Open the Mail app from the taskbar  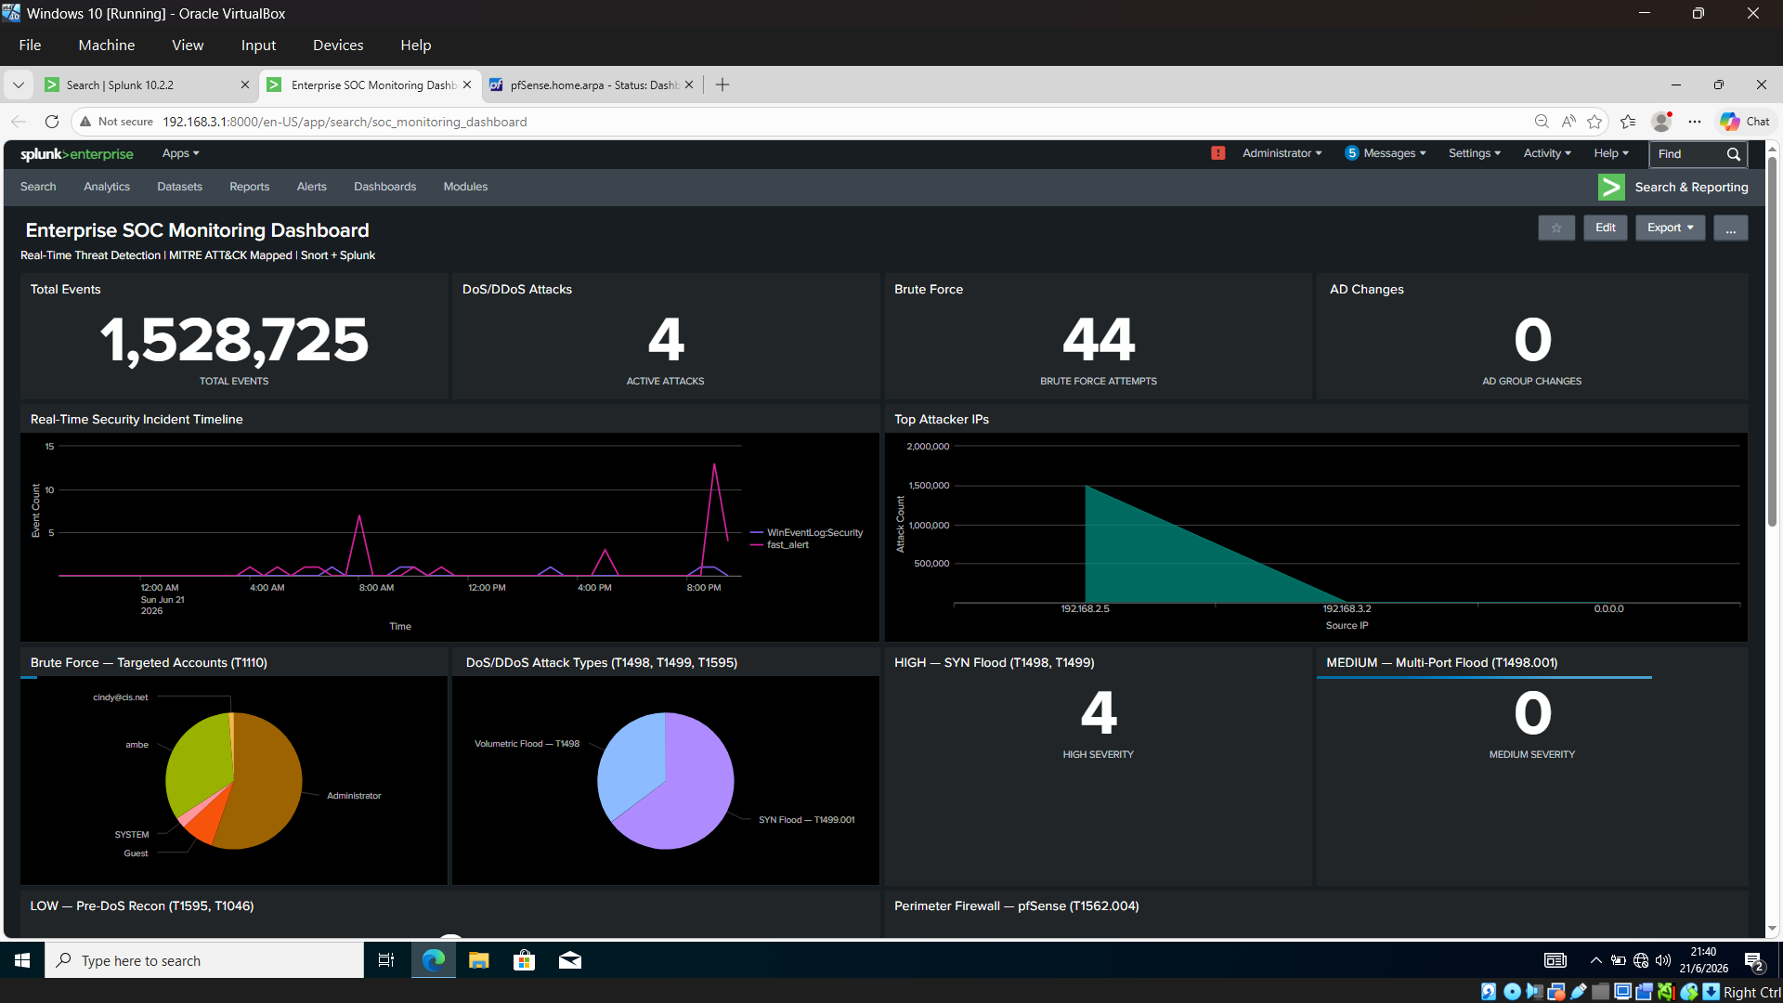click(x=570, y=960)
